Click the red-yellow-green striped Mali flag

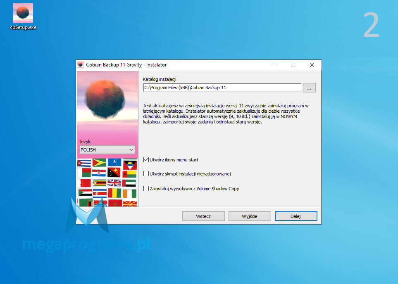coord(114,193)
